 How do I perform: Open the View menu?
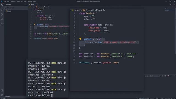[x=18, y=1]
